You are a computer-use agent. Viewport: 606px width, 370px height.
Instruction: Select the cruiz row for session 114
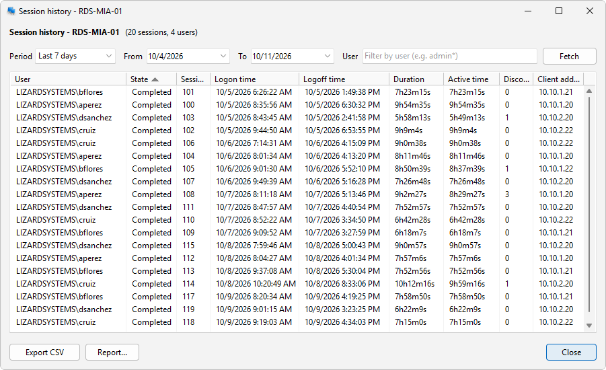click(x=297, y=283)
